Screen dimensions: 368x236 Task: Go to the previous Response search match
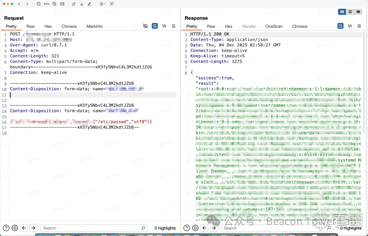[205, 228]
